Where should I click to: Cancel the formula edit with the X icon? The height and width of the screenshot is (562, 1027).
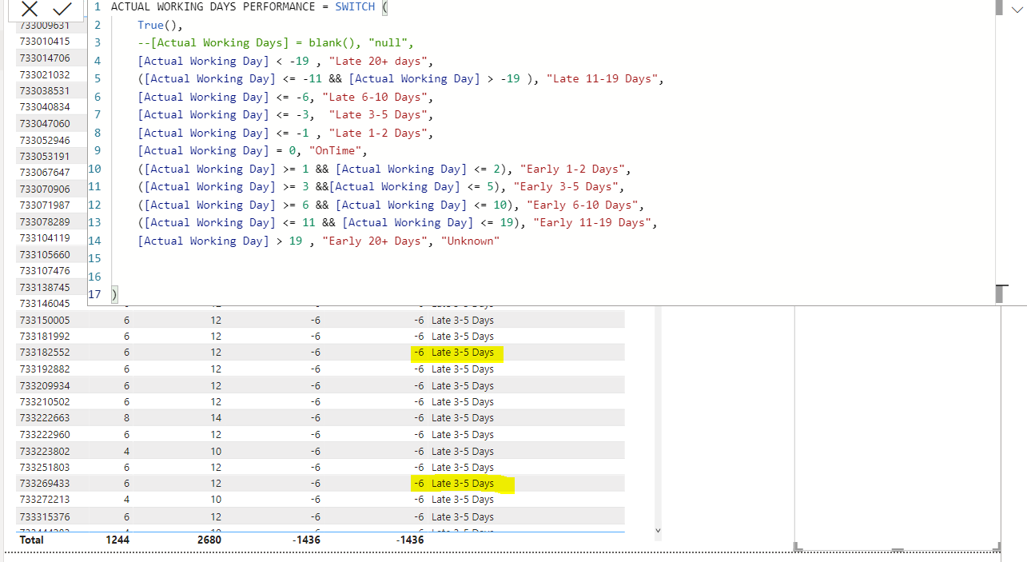click(x=30, y=9)
